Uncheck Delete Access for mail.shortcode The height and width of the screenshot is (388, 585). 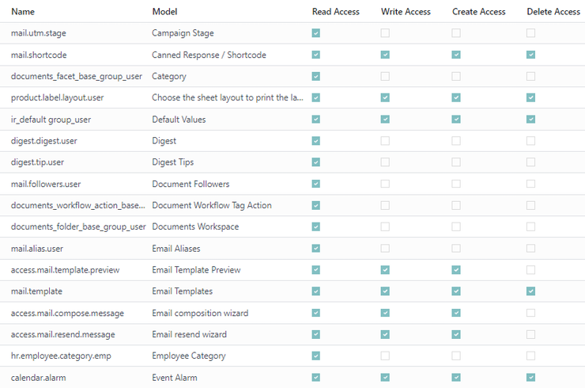[x=531, y=55]
